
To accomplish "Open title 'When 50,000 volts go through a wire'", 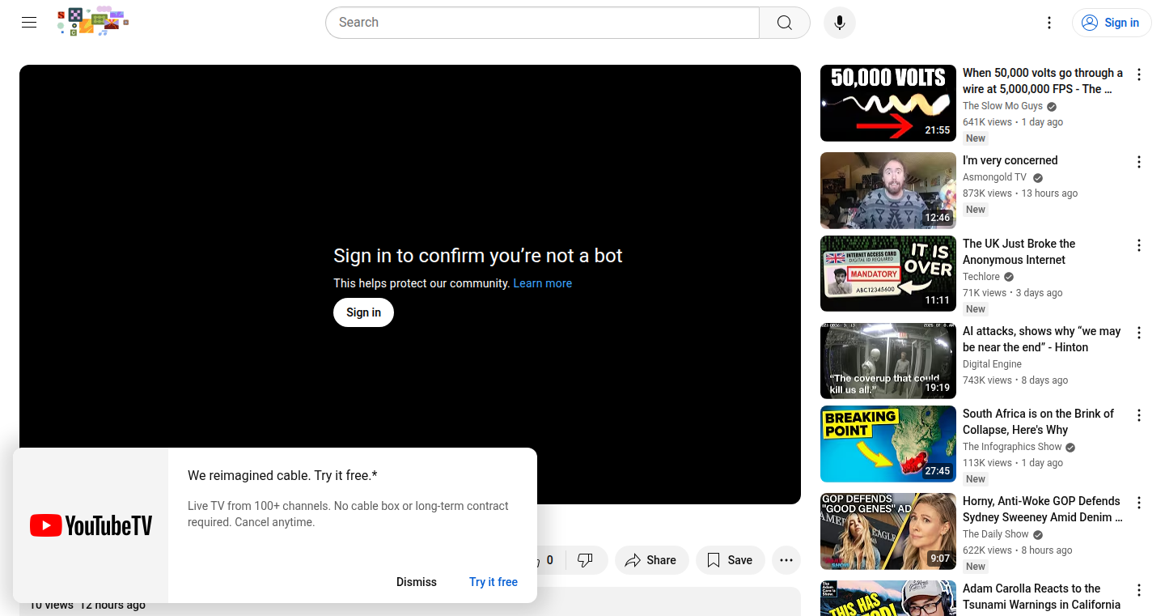I will [1043, 81].
